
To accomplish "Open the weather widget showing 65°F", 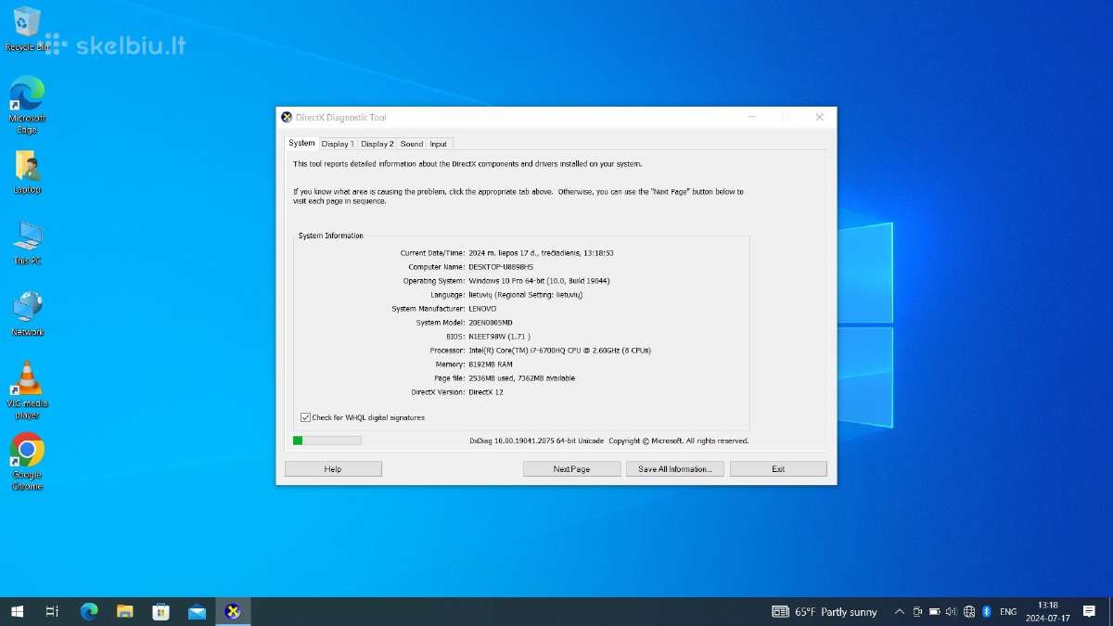I will [825, 612].
